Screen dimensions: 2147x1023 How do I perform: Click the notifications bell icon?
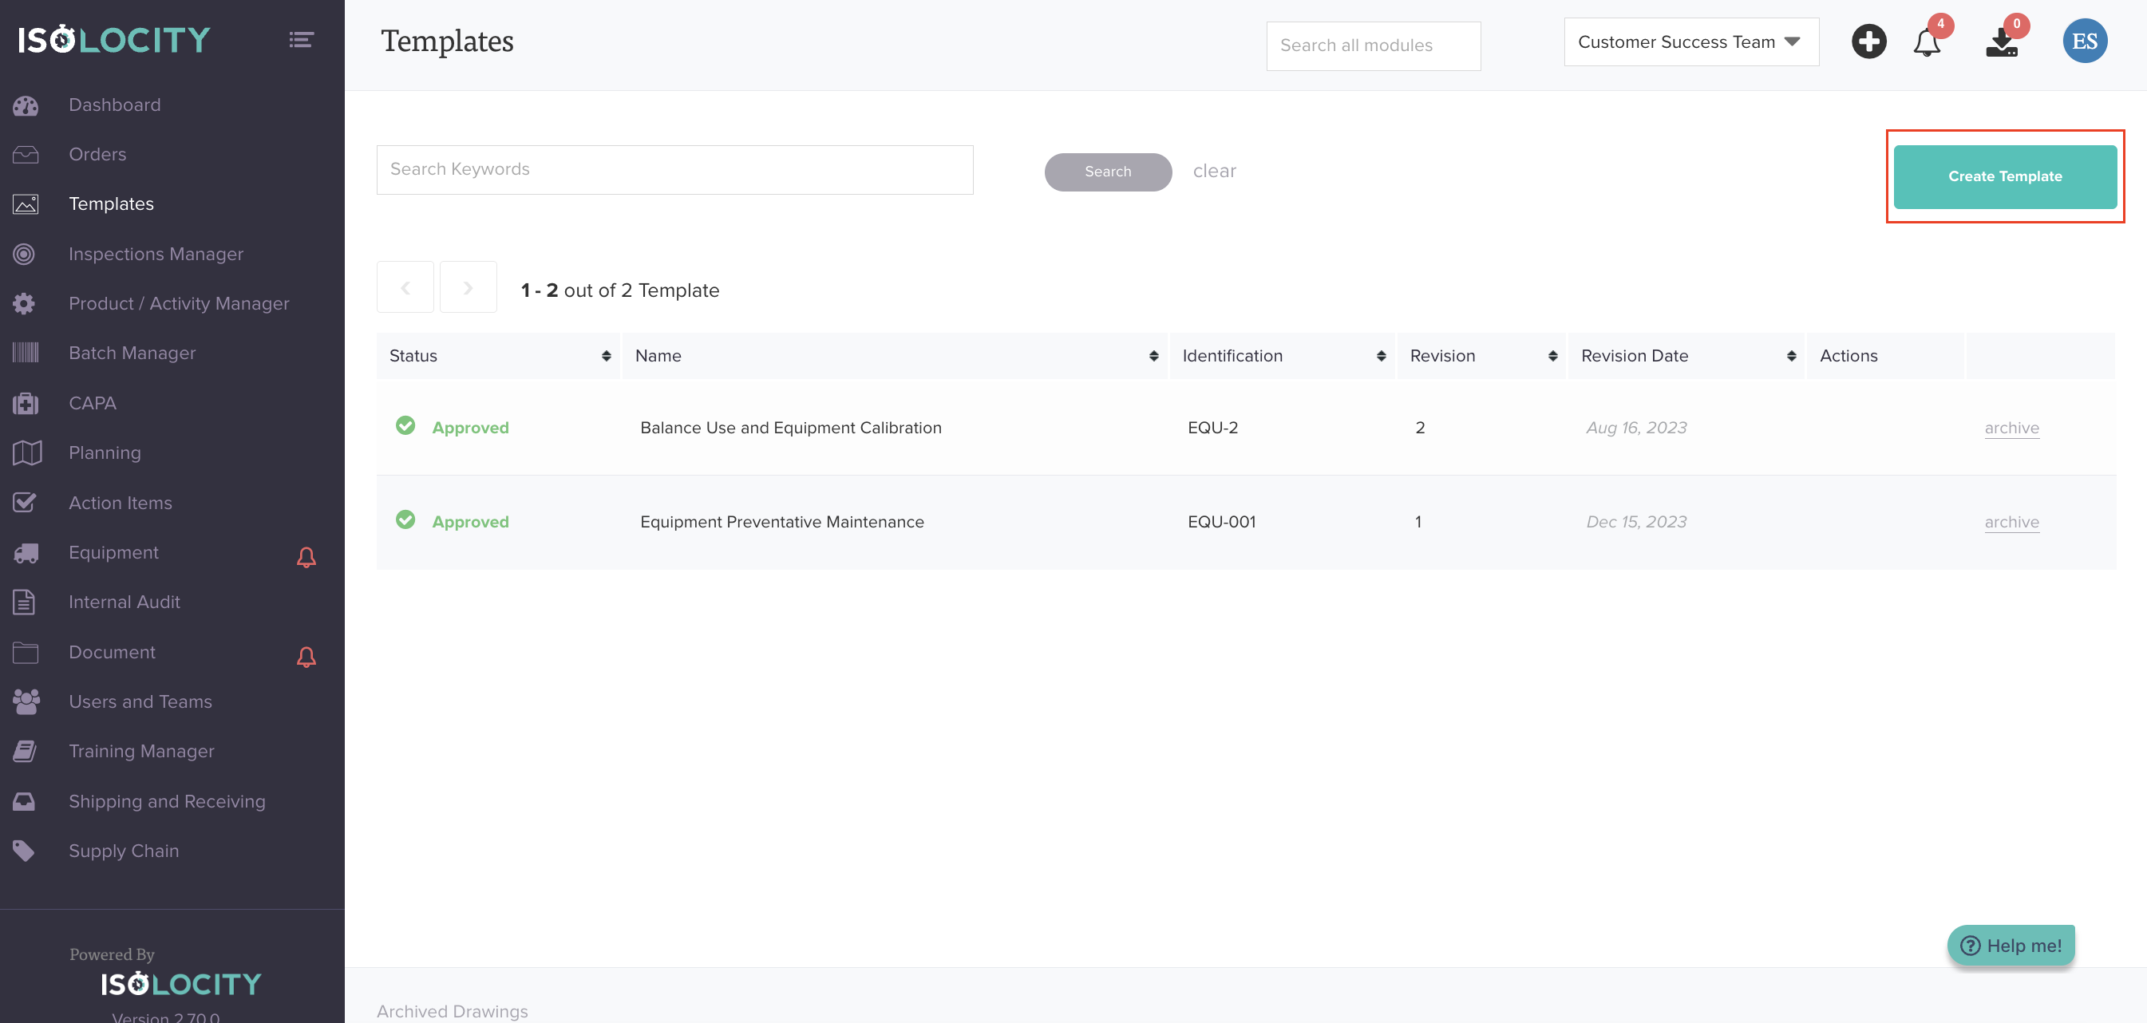pos(1926,41)
